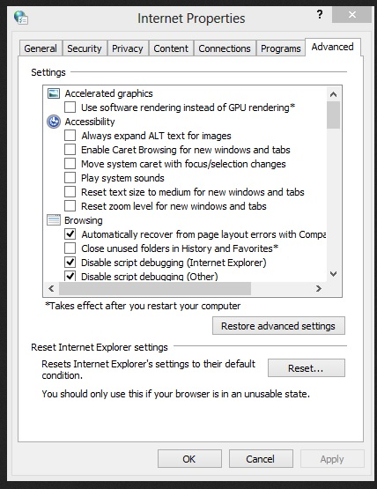Open the Connections tab
Viewport: 377px width, 489px height.
click(225, 48)
